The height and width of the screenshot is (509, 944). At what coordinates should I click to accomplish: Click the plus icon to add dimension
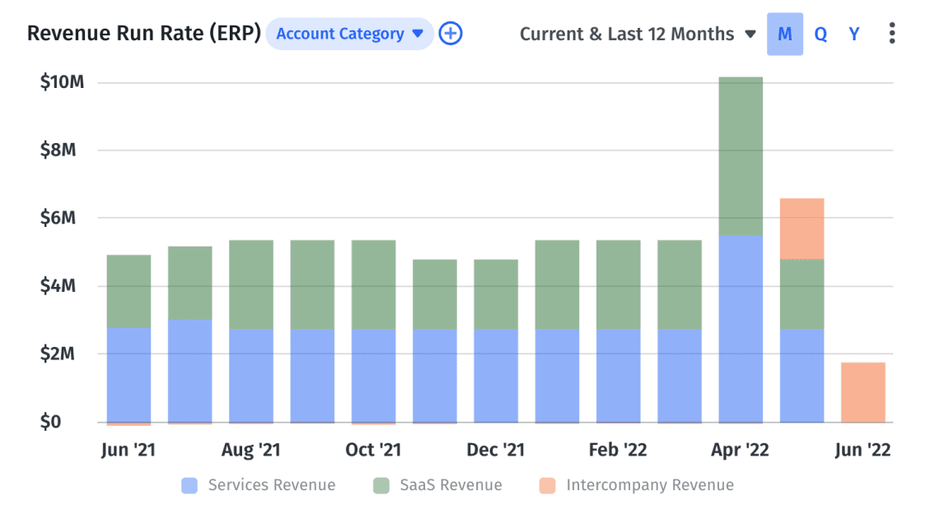451,34
